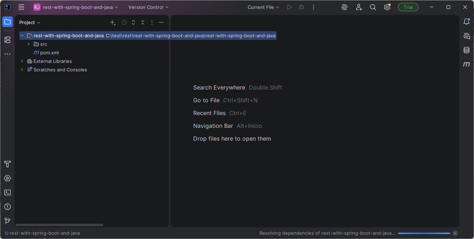Open the Version Control menu
Image resolution: width=474 pixels, height=239 pixels.
(148, 7)
